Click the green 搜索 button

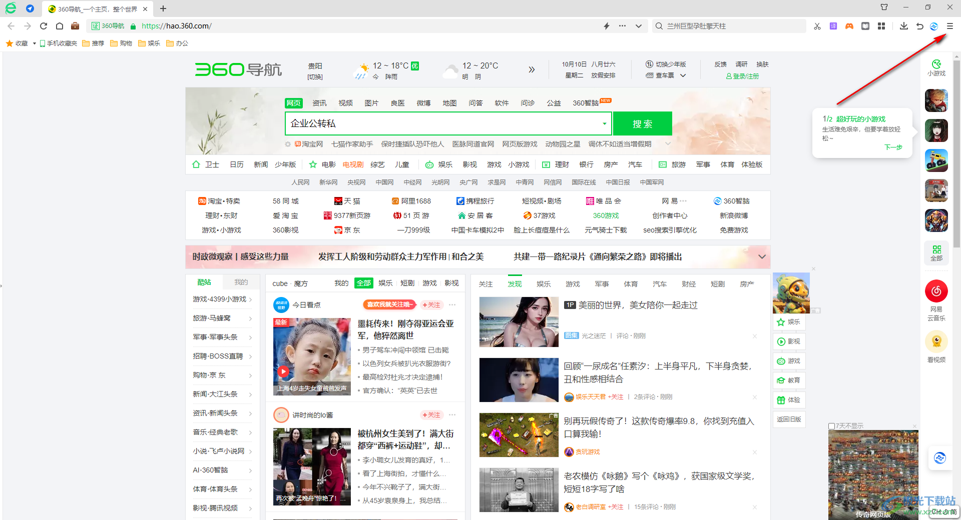642,123
